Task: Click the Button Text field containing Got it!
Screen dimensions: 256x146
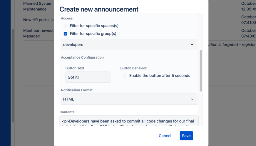Action: tap(88, 77)
